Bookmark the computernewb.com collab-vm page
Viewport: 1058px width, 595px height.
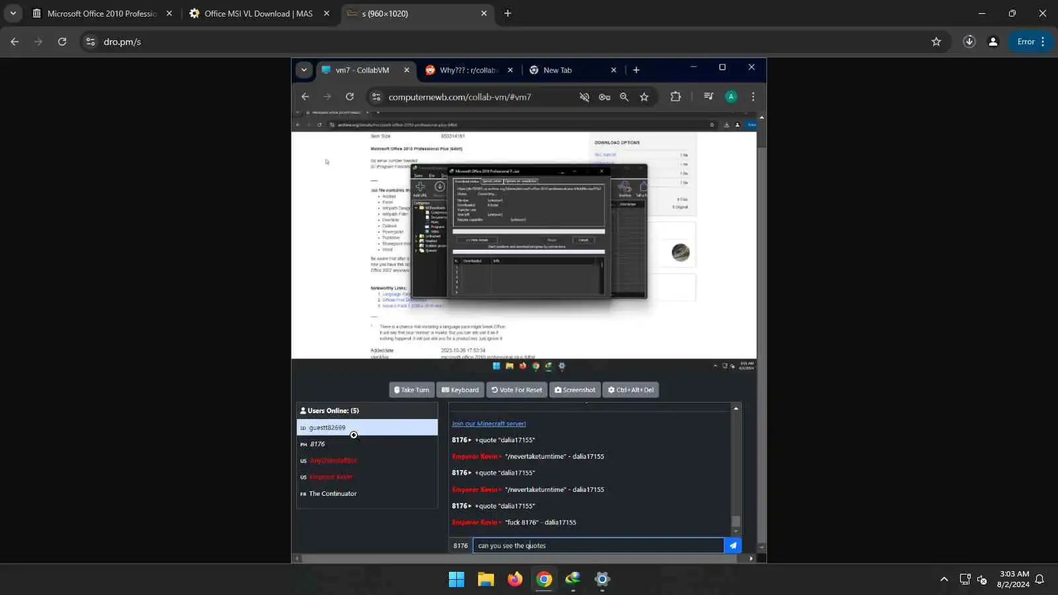coord(644,97)
